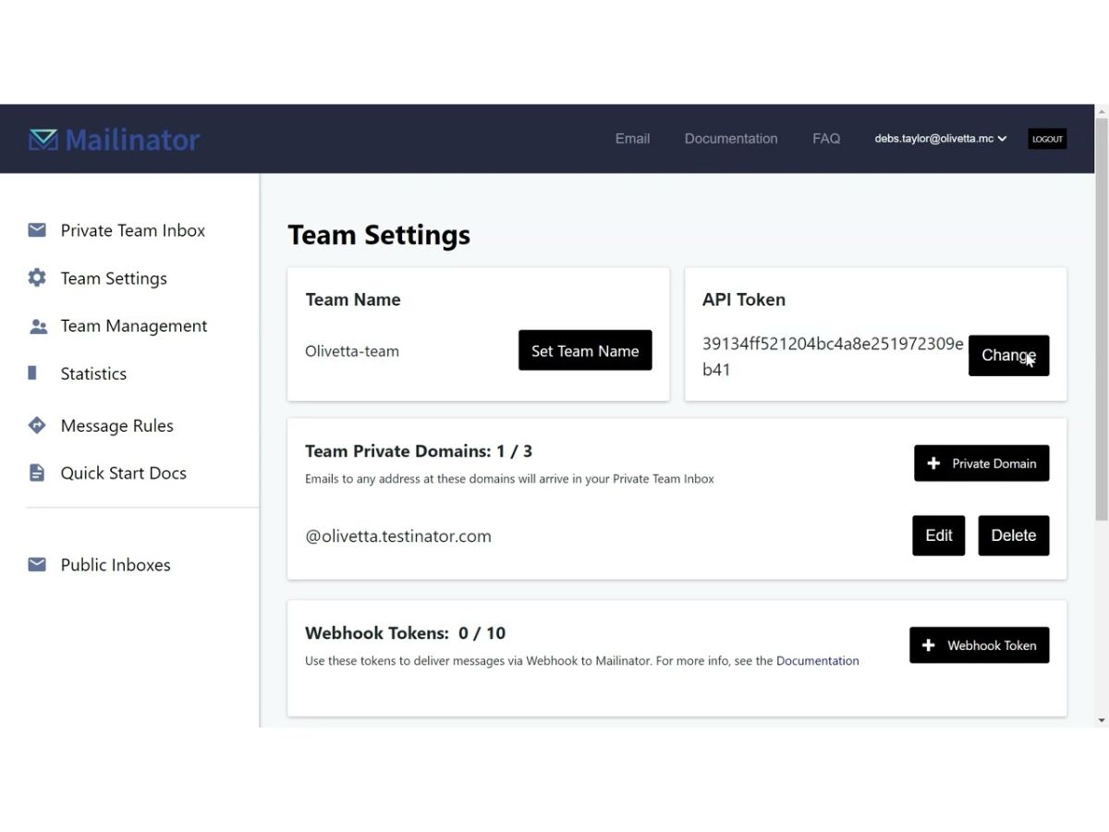Click Change to regenerate API token

[1008, 355]
